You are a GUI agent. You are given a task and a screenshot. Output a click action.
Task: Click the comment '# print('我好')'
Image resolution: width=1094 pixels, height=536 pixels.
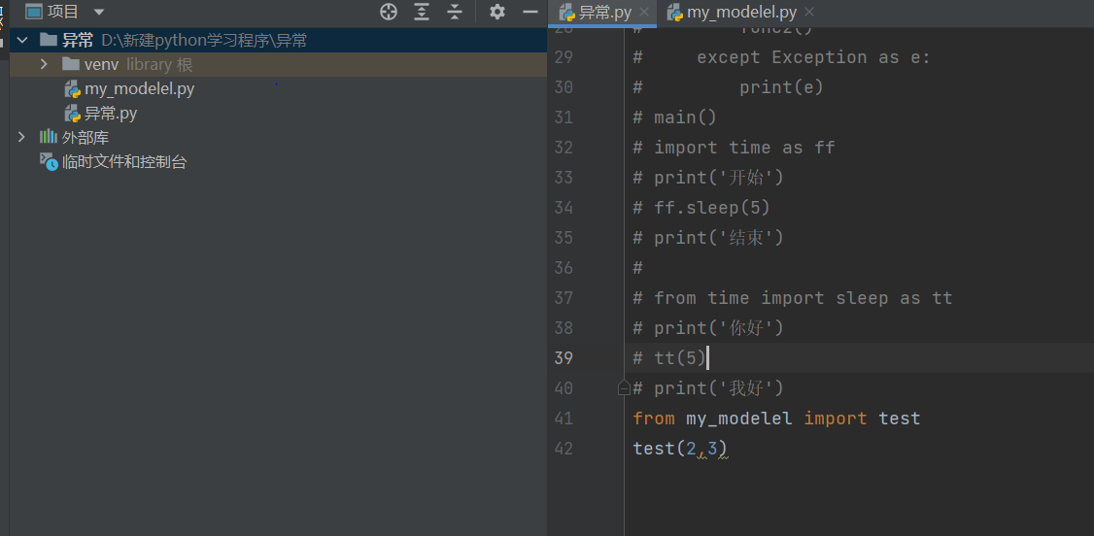click(708, 388)
